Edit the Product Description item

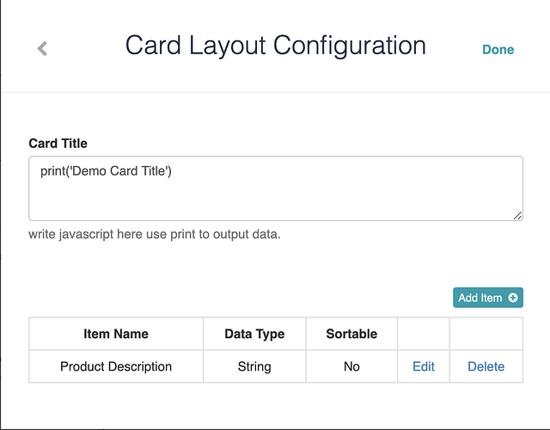point(424,366)
